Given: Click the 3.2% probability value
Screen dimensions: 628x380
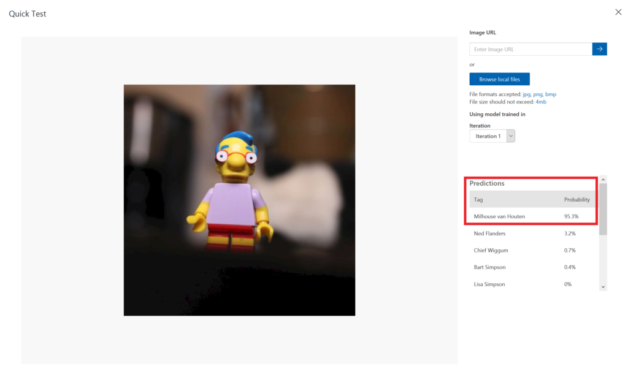Looking at the screenshot, I should pyautogui.click(x=570, y=234).
